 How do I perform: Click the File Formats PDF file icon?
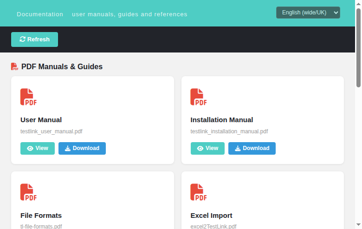coord(28,192)
